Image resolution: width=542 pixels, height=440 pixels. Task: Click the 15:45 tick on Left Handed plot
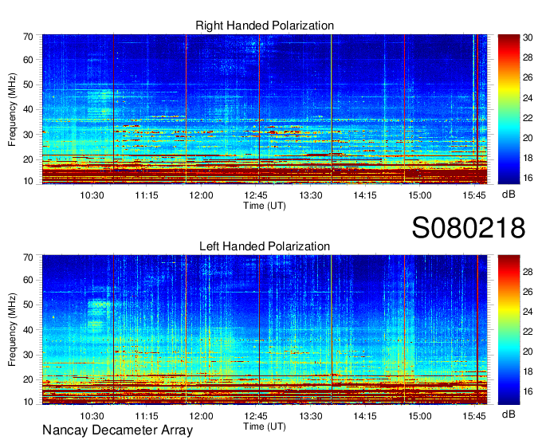pyautogui.click(x=474, y=416)
